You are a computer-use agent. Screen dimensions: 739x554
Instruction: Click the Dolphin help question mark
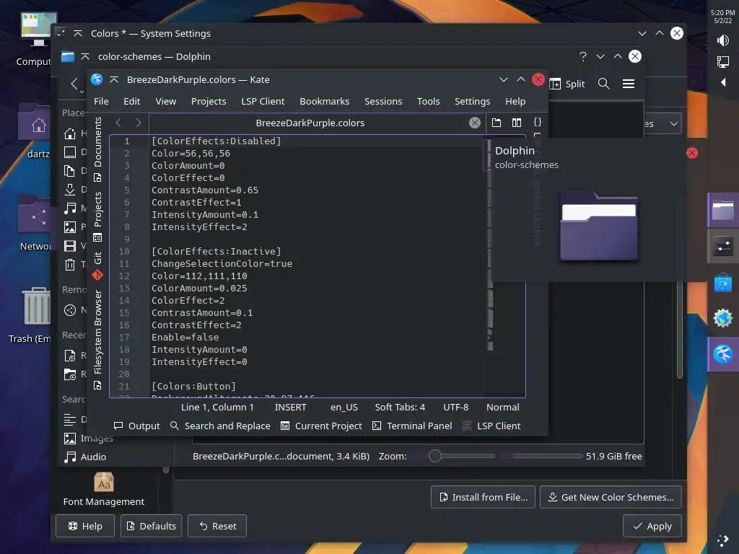583,56
